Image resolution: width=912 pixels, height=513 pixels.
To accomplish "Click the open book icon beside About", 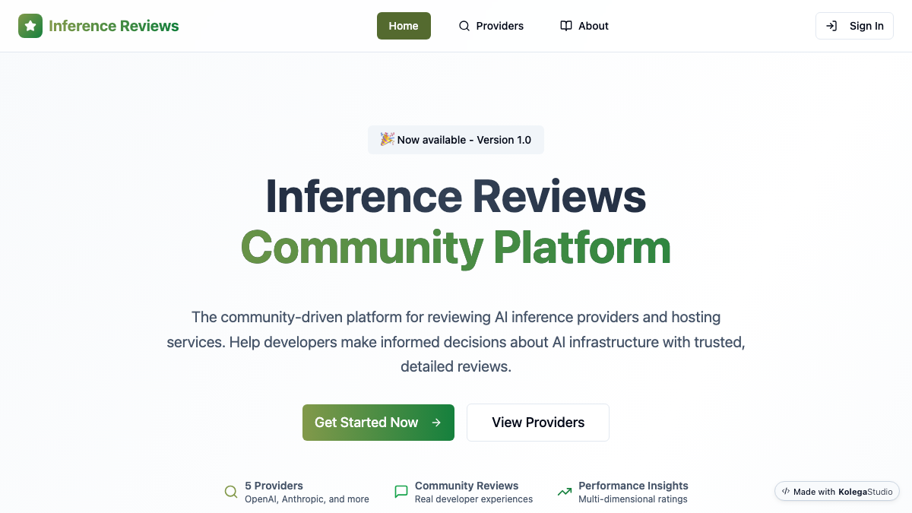I will pyautogui.click(x=566, y=26).
